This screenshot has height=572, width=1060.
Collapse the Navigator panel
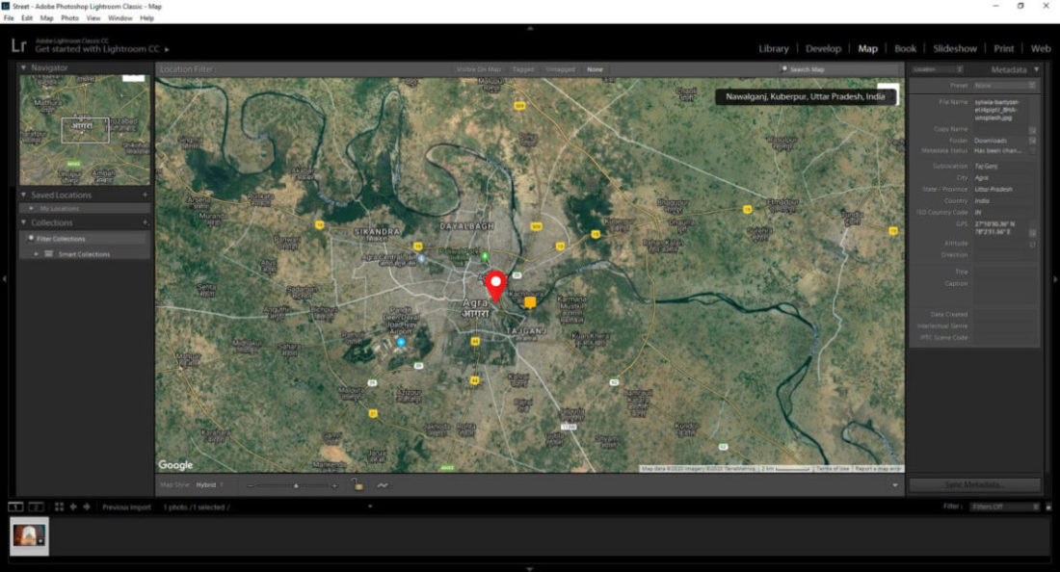point(23,67)
